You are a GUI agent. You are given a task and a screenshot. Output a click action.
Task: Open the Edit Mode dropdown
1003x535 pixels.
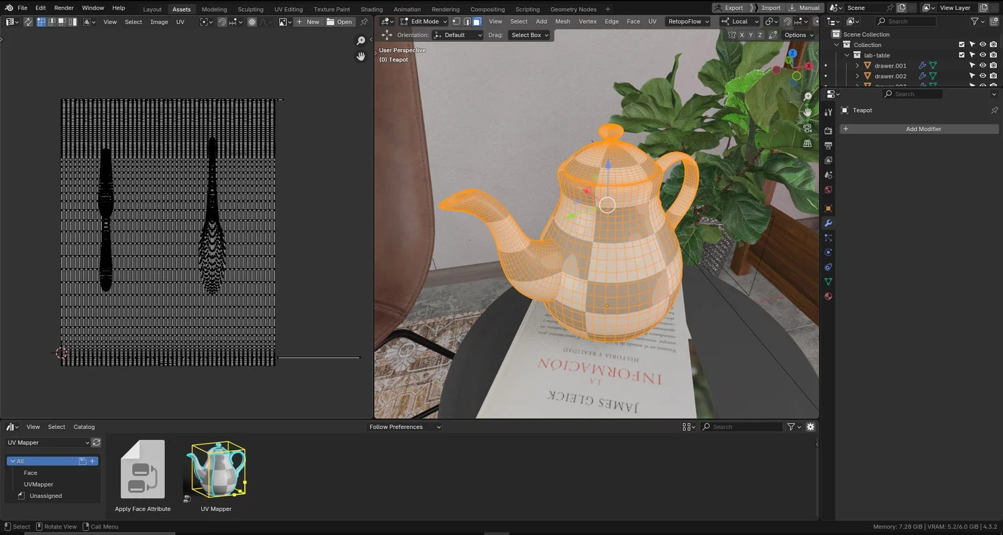click(424, 21)
